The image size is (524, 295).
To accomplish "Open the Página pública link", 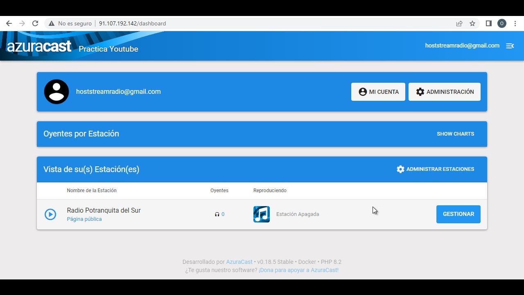I will 84,219.
